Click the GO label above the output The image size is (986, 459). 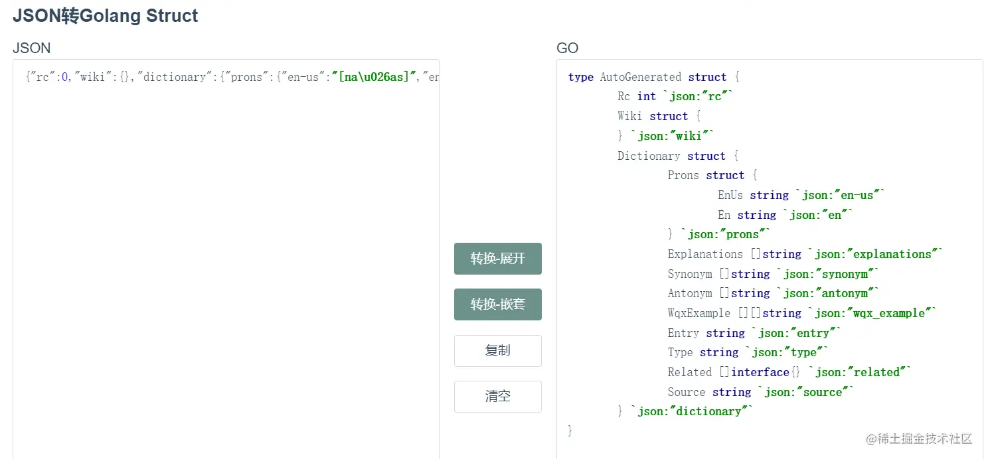568,48
